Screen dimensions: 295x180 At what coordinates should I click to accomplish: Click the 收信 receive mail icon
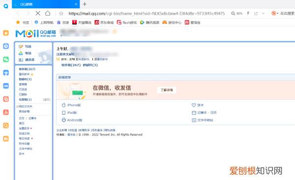pos(21,53)
